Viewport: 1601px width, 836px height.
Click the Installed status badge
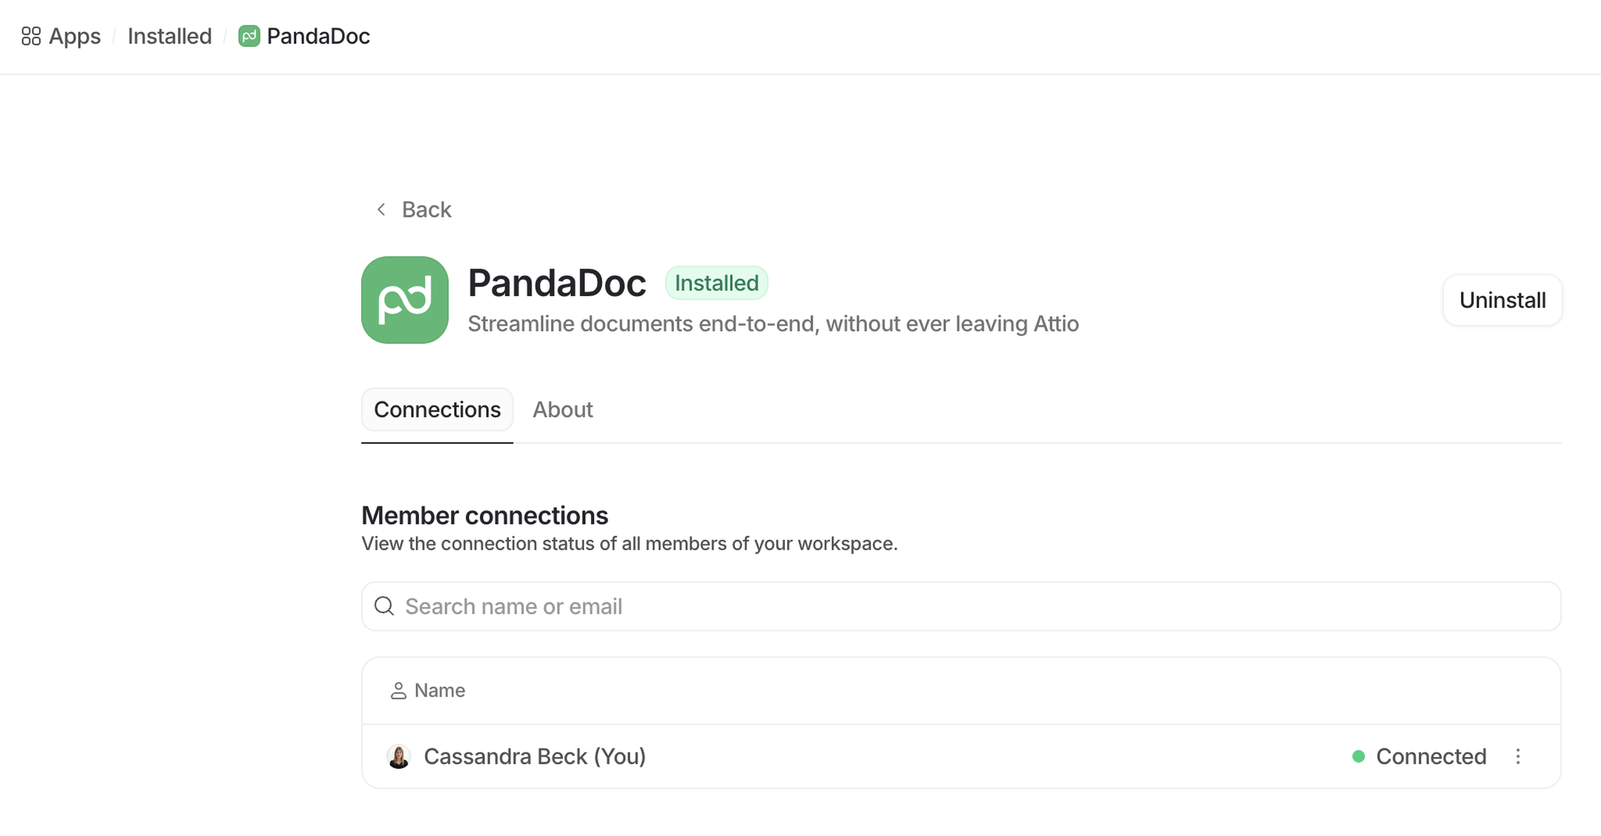pyautogui.click(x=717, y=283)
